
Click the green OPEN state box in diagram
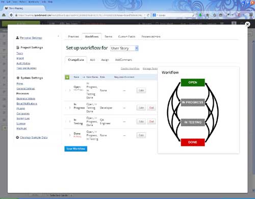click(x=193, y=83)
